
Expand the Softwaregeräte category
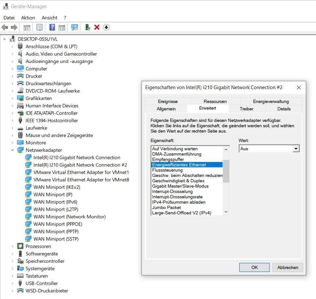(x=13, y=254)
